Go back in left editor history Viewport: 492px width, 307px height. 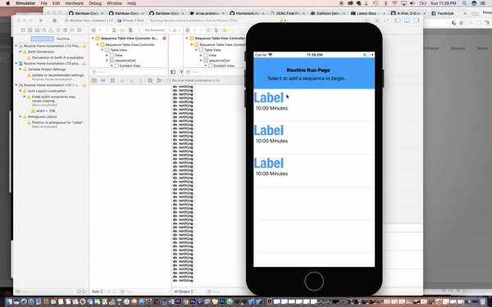100,30
